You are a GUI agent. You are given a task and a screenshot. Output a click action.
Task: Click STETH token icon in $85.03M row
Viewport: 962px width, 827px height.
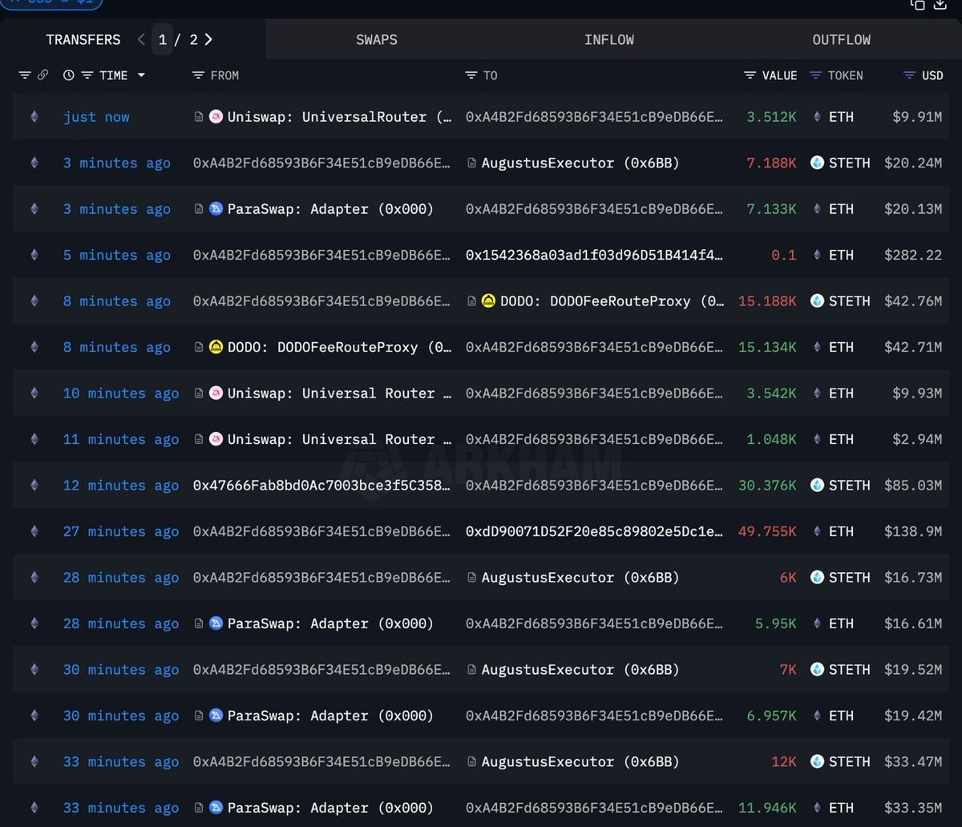(x=817, y=486)
